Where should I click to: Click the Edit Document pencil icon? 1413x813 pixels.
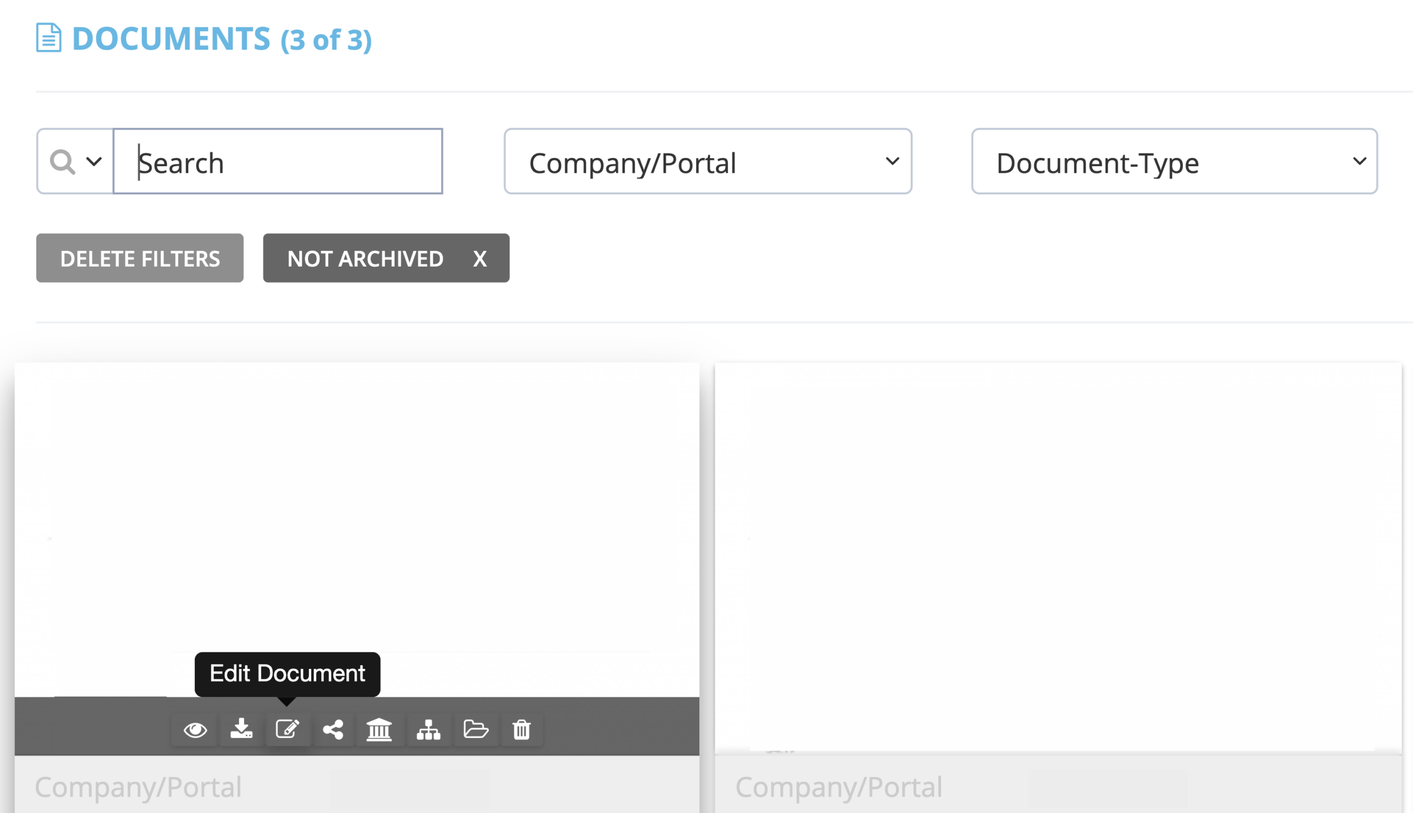pos(288,729)
